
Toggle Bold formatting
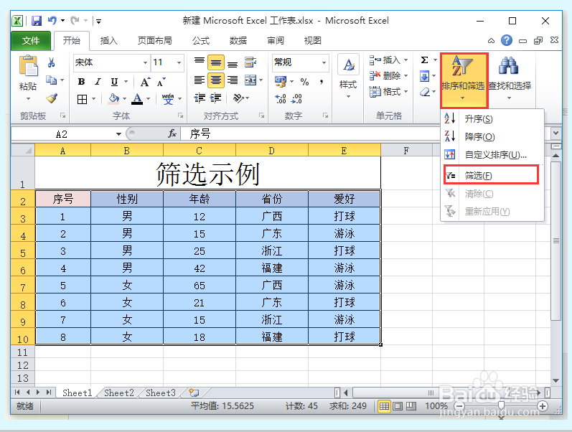81,82
